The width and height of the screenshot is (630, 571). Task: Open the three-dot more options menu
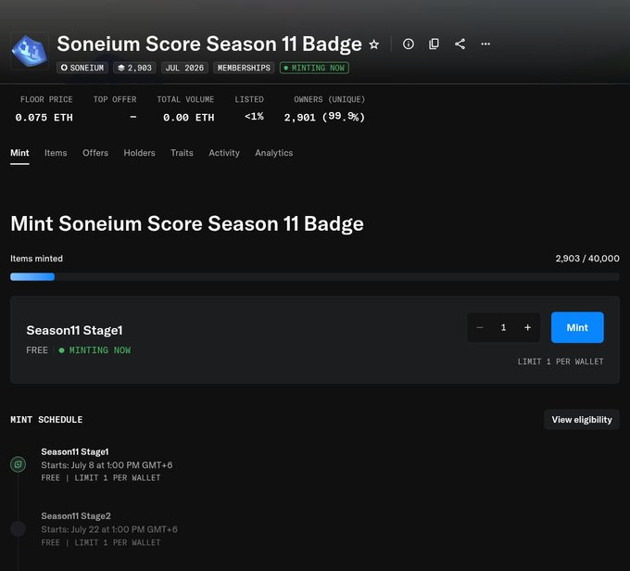pyautogui.click(x=485, y=44)
